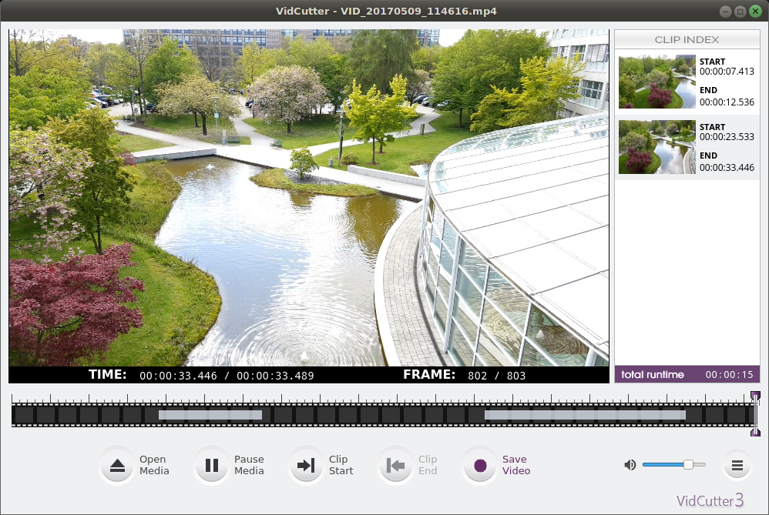Pause the media playback
The width and height of the screenshot is (769, 515).
(x=212, y=466)
